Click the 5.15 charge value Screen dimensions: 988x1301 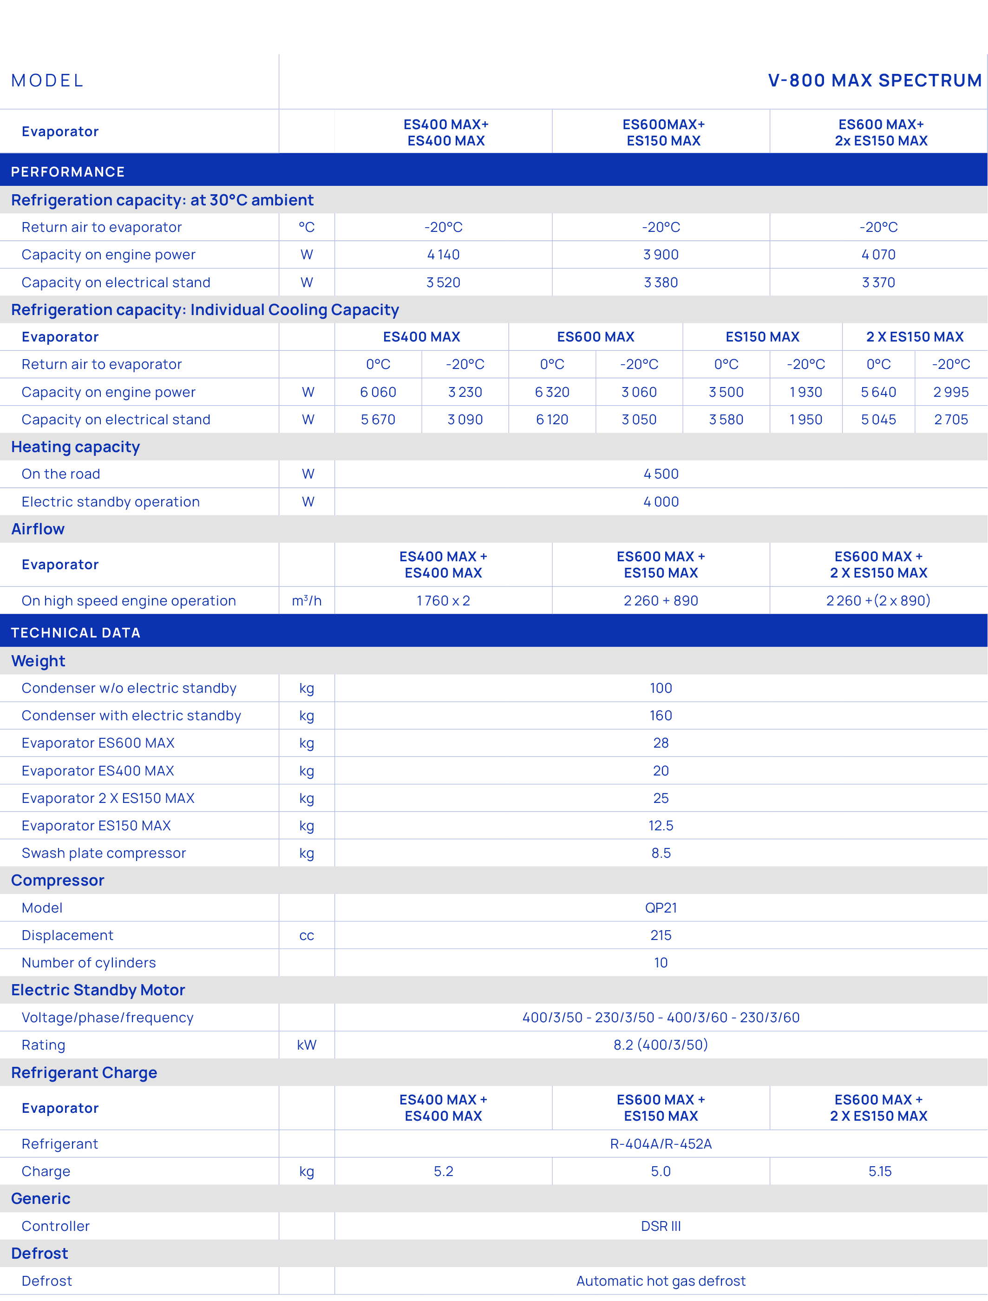tap(880, 1171)
